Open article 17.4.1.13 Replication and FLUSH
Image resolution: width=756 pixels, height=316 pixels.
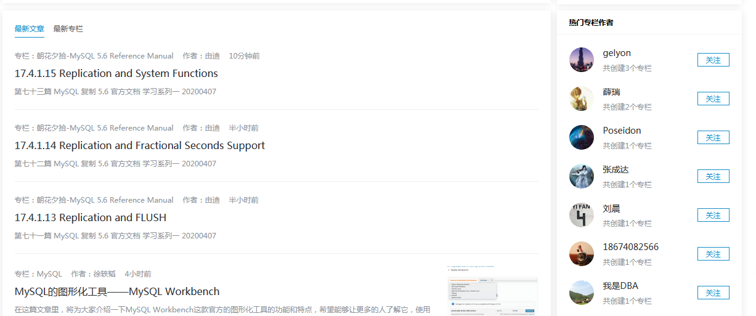[91, 217]
